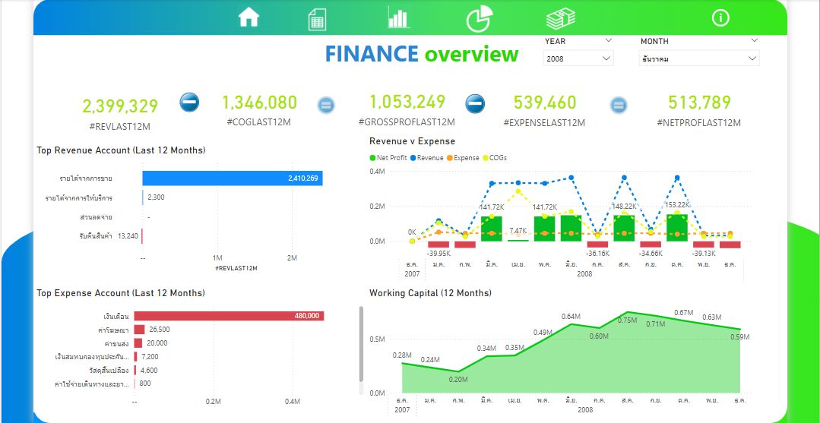Open the spreadsheet report page icon
Screen dimensions: 820x423
coord(317,19)
